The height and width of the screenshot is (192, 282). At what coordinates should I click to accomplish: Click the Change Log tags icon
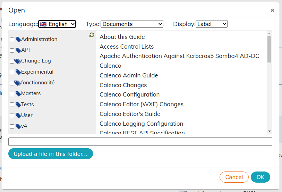click(x=17, y=61)
